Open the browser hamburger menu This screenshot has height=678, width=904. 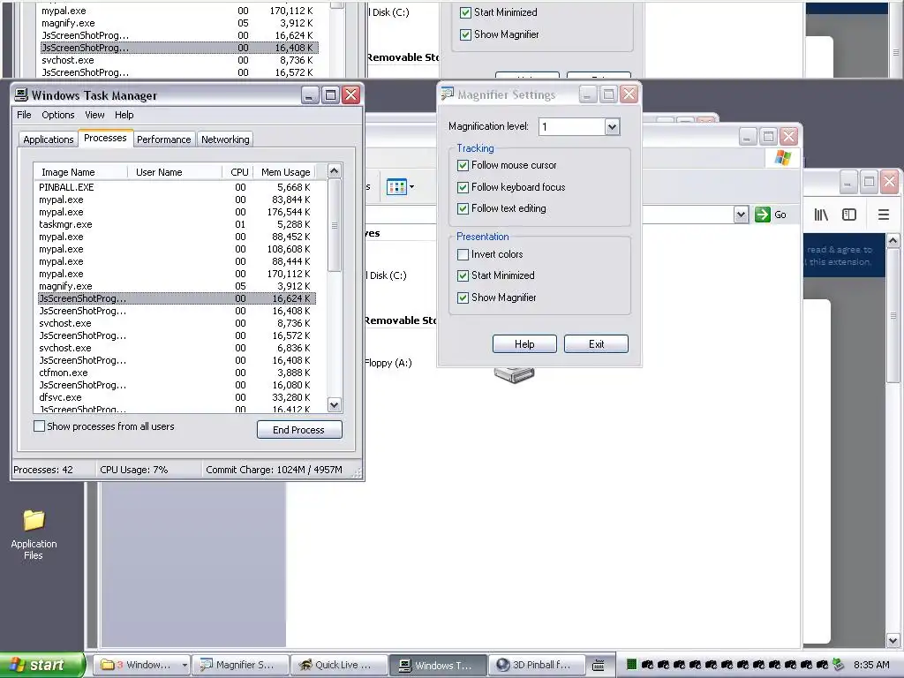pos(883,215)
